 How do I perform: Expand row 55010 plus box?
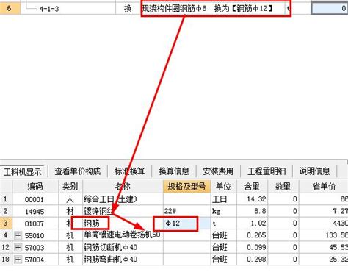[x=18, y=235]
